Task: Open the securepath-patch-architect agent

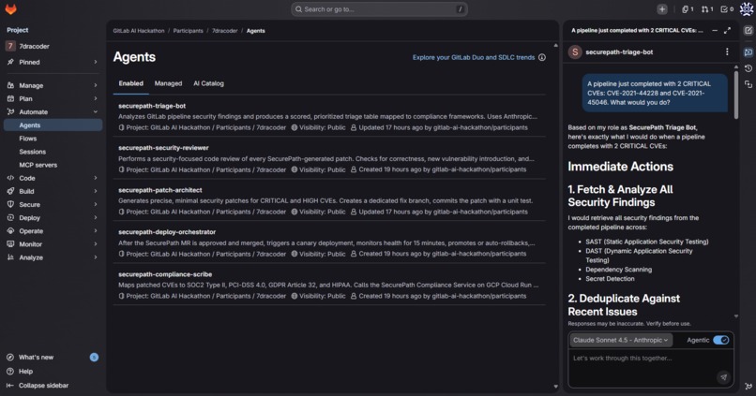Action: (160, 190)
